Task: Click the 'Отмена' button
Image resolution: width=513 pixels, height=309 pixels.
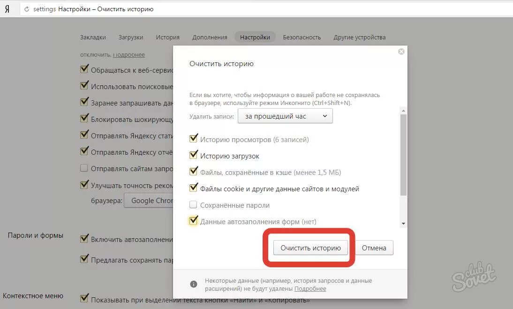Action: [374, 248]
